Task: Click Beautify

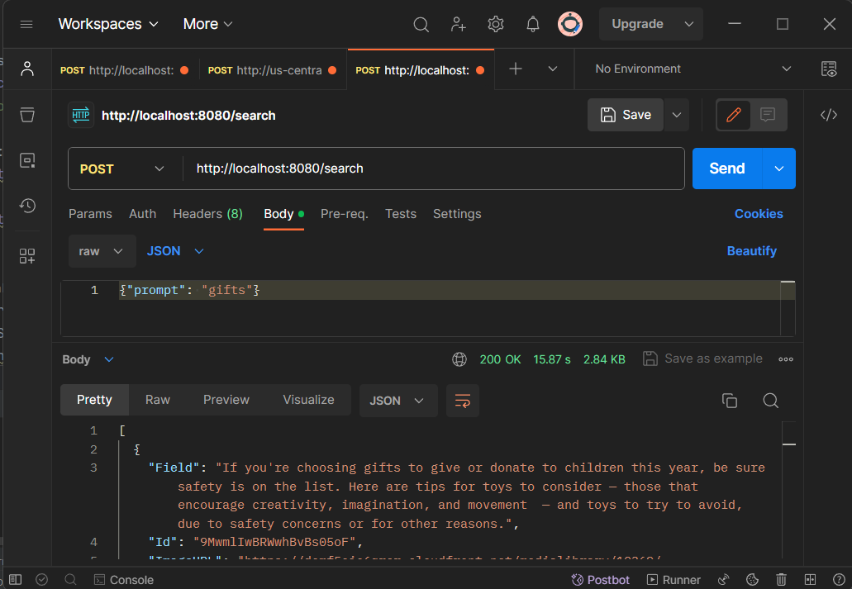Action: point(751,251)
